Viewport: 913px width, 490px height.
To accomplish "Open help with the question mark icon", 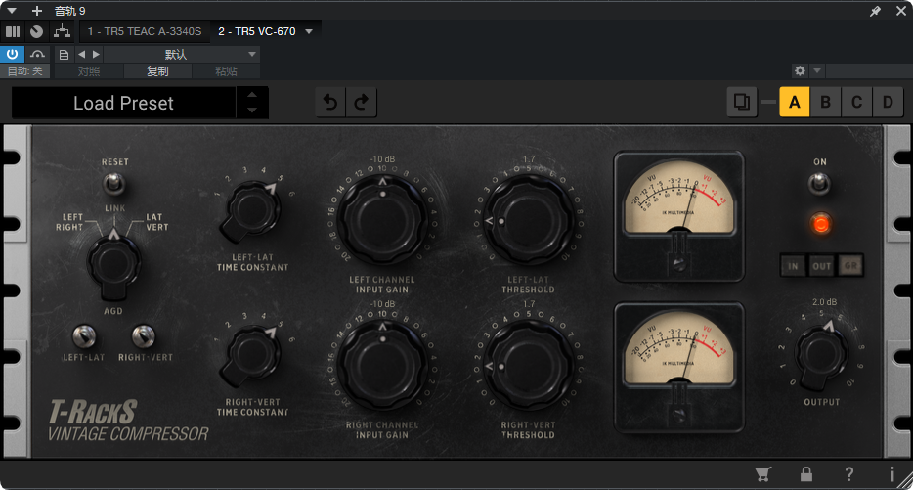I will (x=848, y=474).
